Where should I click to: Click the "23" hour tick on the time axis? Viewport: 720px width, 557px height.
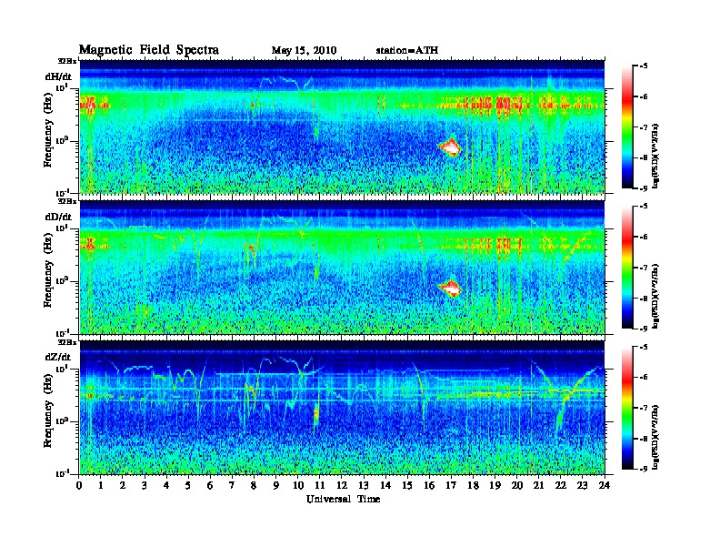582,485
